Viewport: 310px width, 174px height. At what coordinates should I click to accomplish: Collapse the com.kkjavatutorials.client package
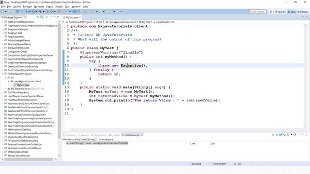tap(9, 81)
